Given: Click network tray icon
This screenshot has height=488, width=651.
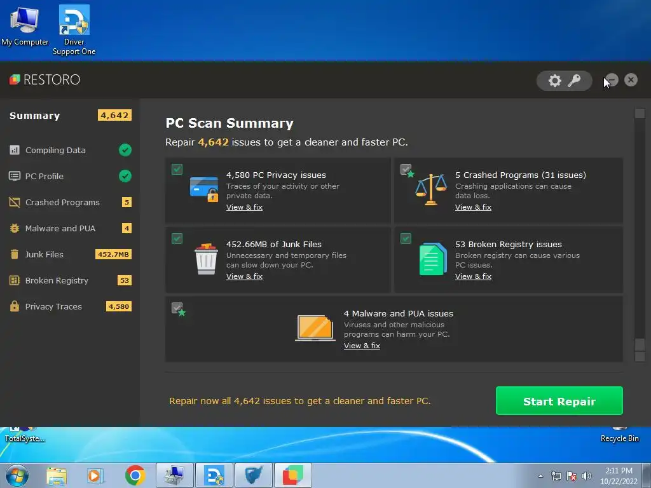Looking at the screenshot, I should [x=556, y=476].
